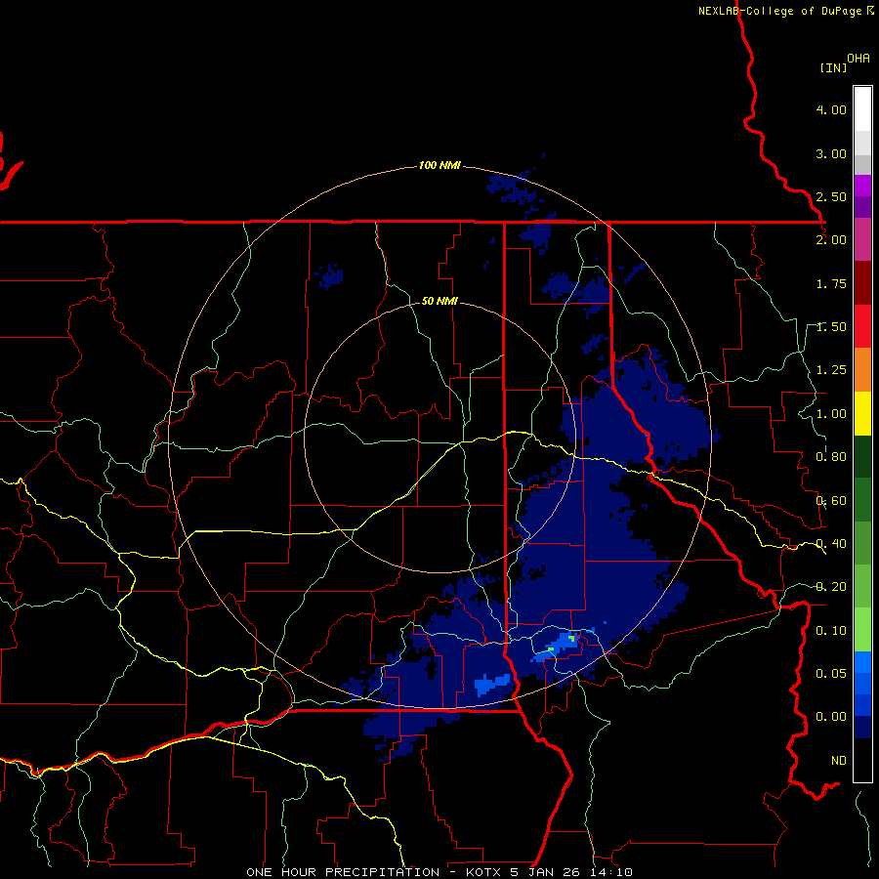Select the 0.10 scale value
The image size is (879, 879).
pyautogui.click(x=831, y=631)
